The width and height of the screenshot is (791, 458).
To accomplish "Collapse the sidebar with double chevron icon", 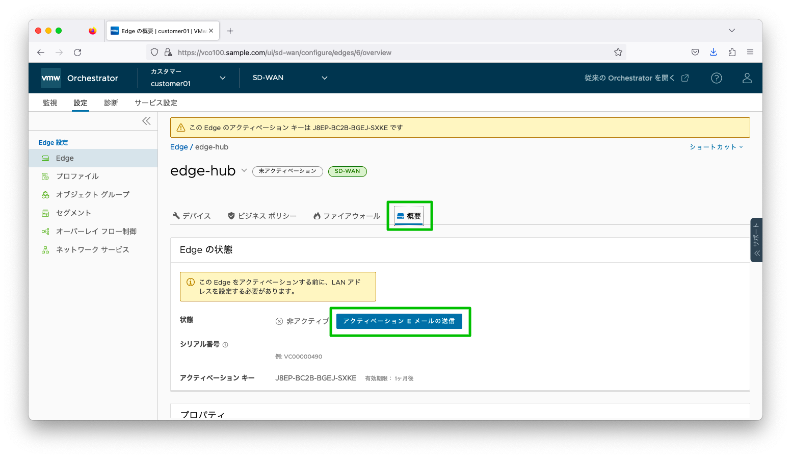I will pos(146,121).
